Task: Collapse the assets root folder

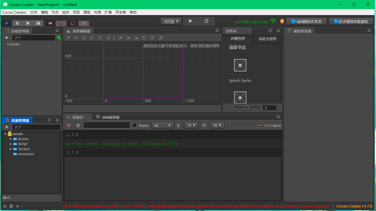Action: point(5,134)
